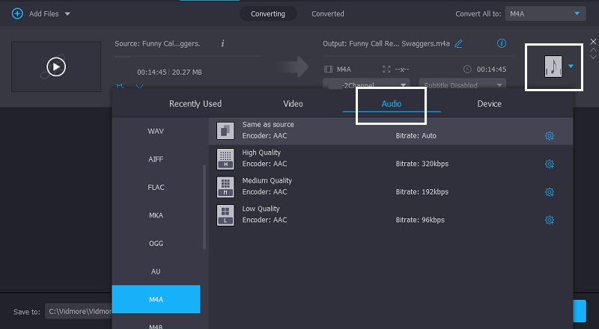Image resolution: width=599 pixels, height=329 pixels.
Task: Open the Video format tab
Action: click(x=293, y=104)
